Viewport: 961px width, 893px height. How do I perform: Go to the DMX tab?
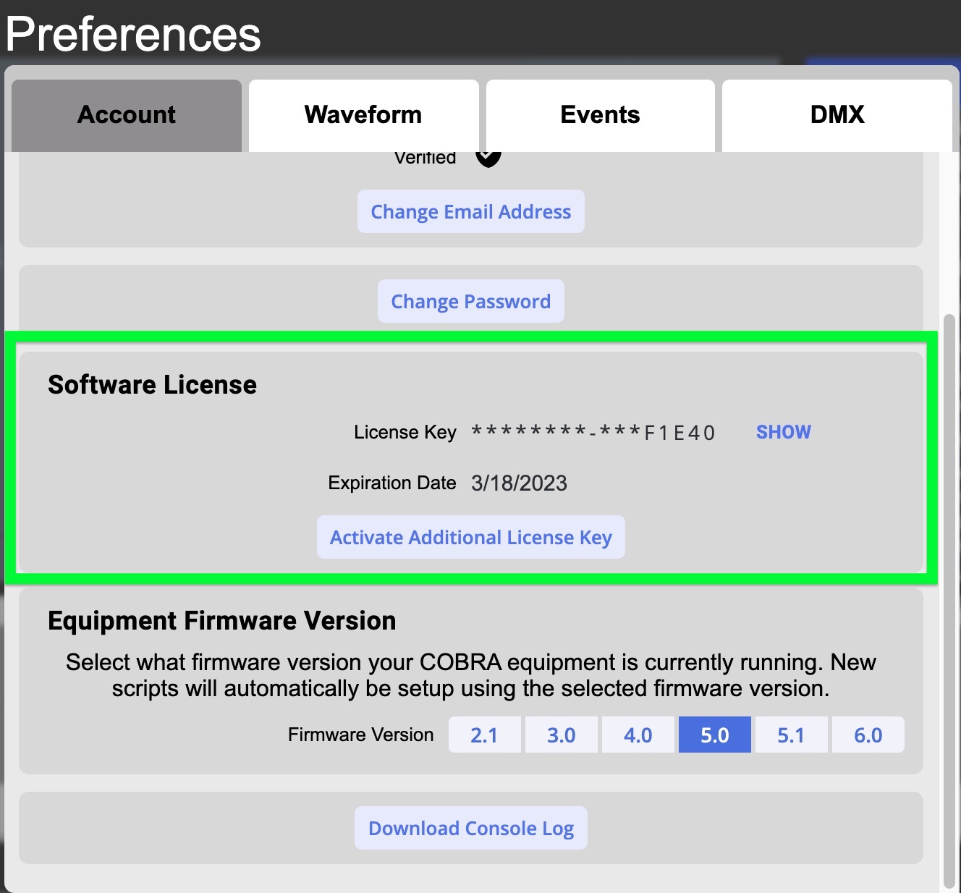[837, 115]
